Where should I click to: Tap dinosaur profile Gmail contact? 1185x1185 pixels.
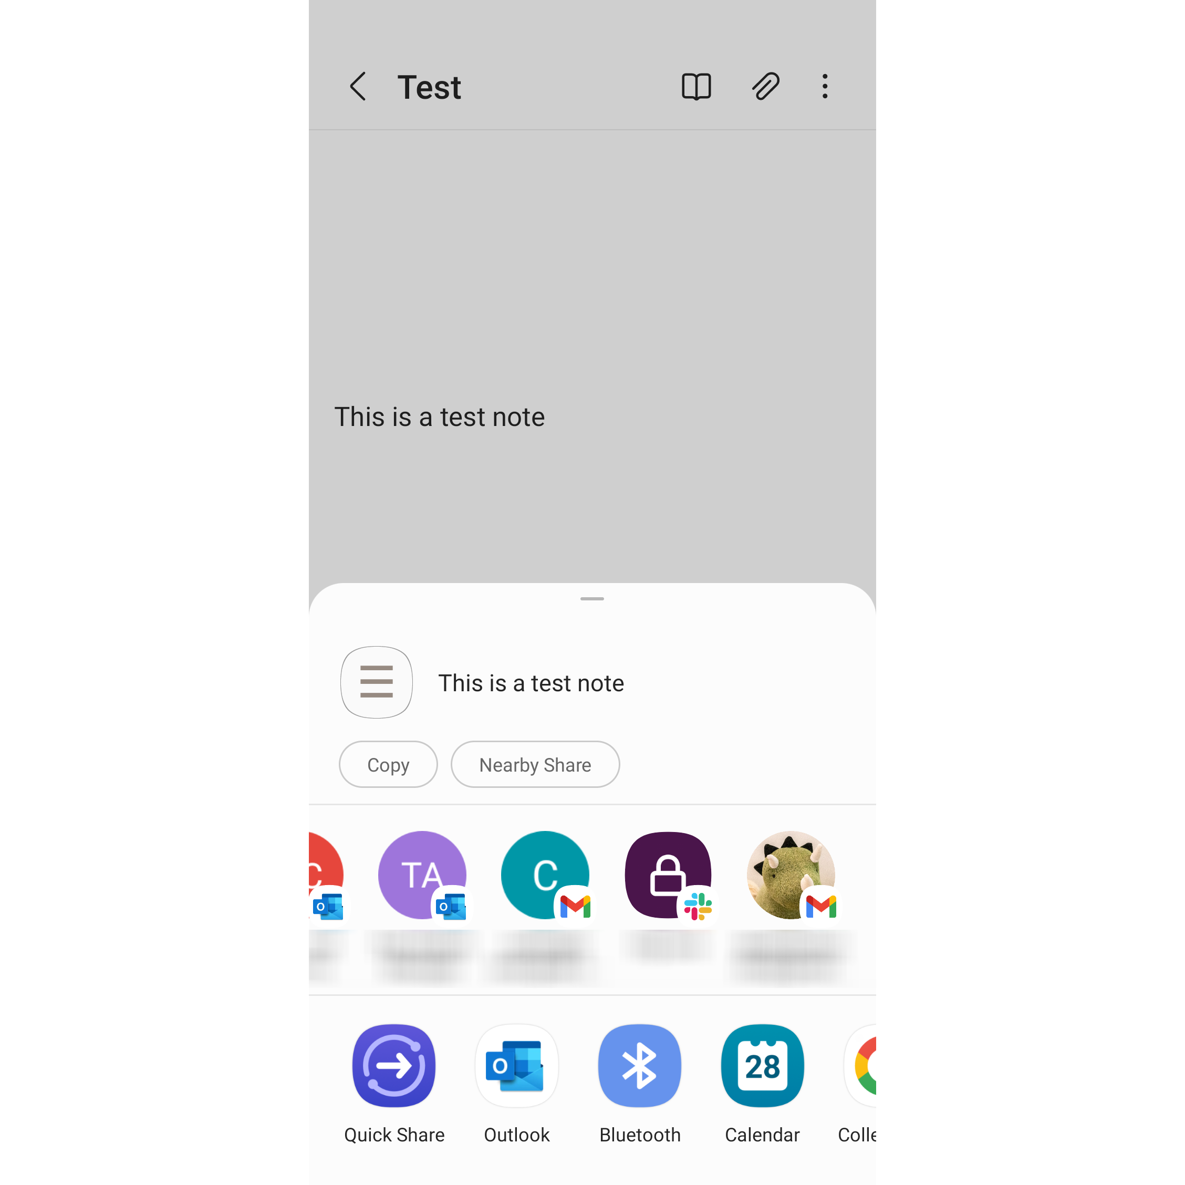pos(789,875)
